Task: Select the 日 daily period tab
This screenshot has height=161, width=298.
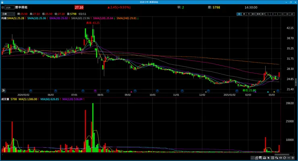Action: [x=239, y=14]
